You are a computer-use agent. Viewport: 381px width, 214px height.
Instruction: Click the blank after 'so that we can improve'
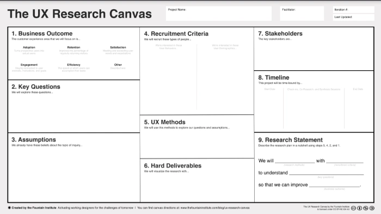pyautogui.click(x=334, y=185)
